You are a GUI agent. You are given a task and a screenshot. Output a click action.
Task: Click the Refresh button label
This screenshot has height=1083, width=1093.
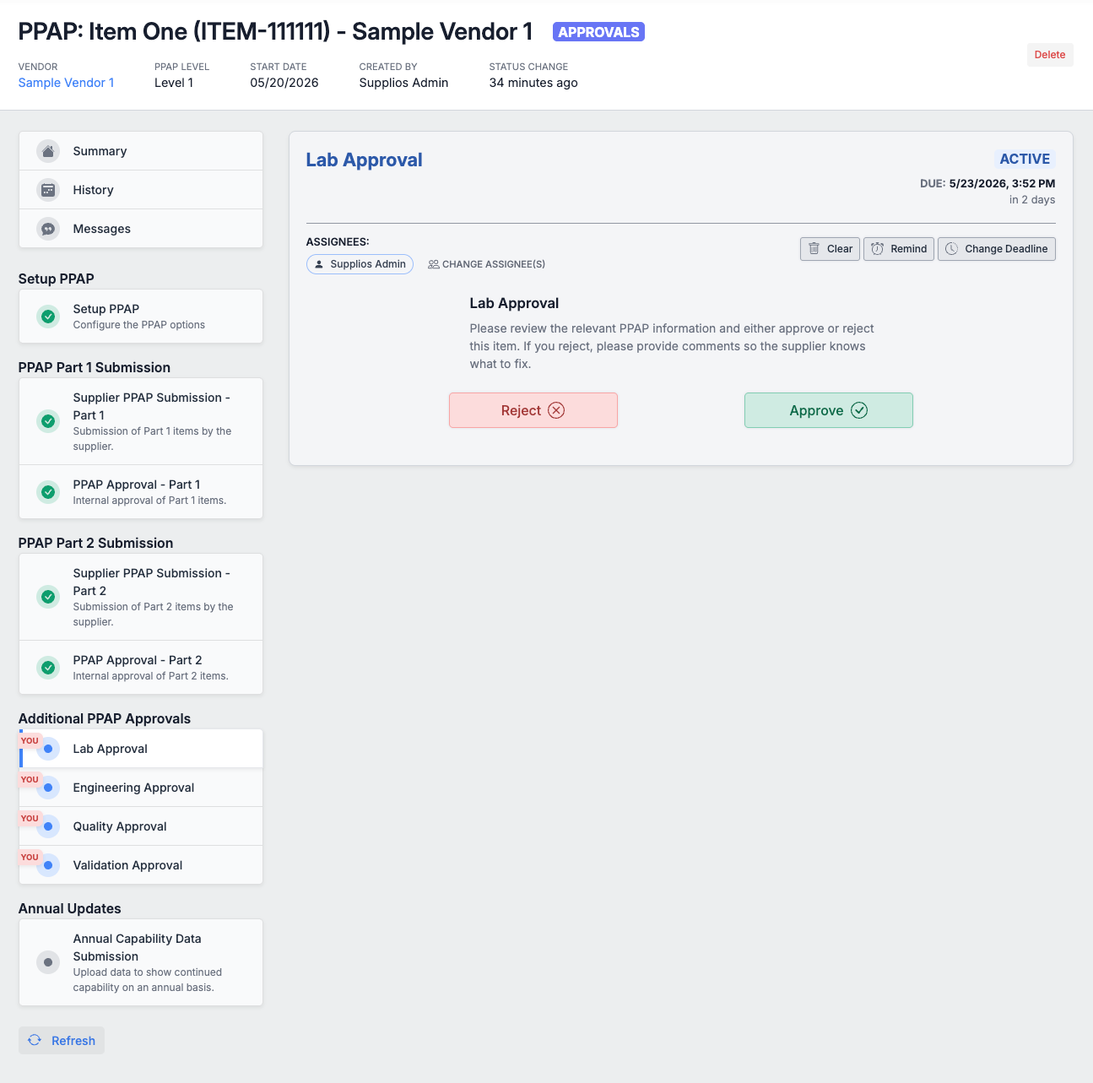73,1041
